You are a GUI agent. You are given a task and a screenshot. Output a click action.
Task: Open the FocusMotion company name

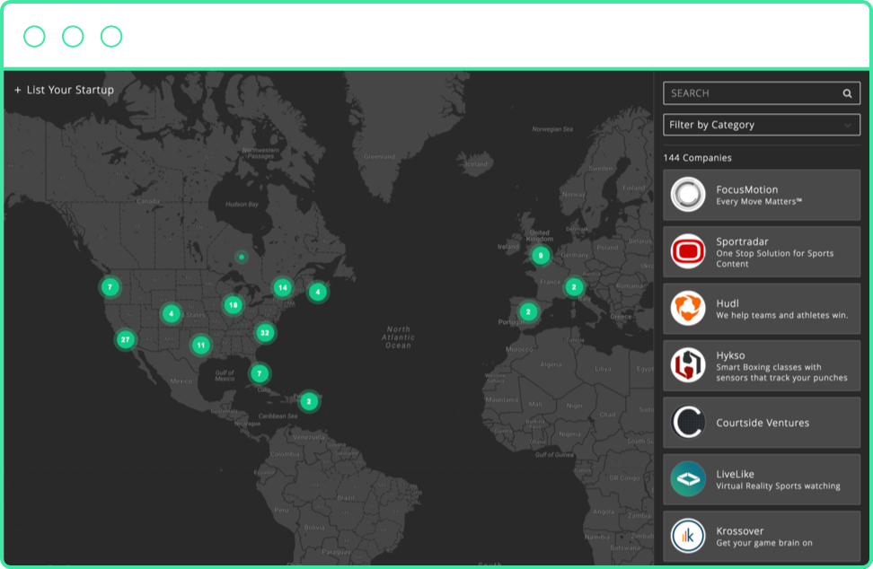click(746, 189)
